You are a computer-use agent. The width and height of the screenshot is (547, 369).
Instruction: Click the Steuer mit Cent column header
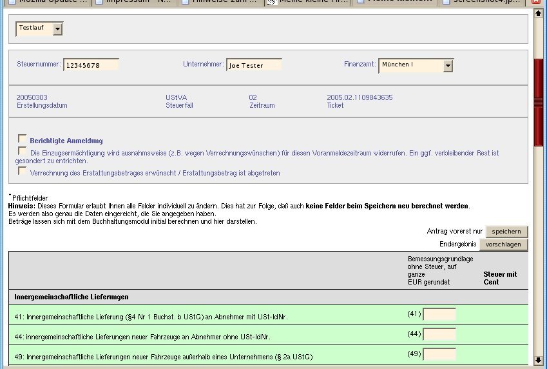[x=500, y=278]
